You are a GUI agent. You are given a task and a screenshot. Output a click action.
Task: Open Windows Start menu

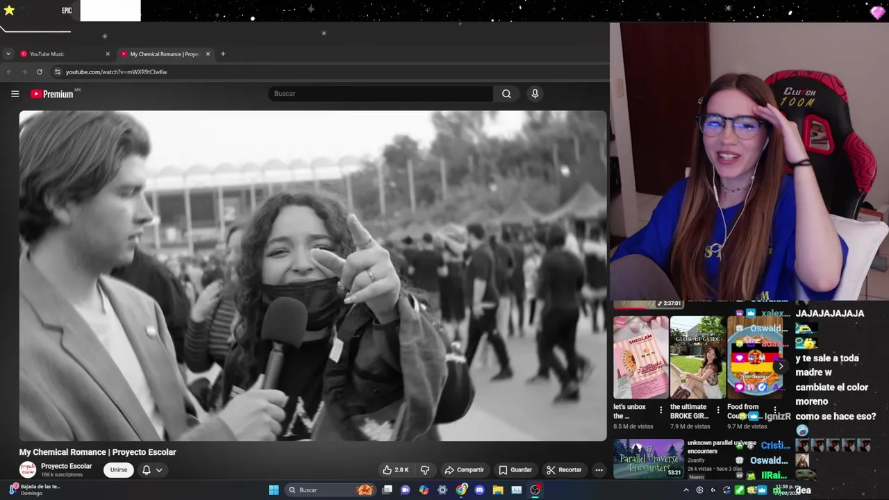[x=274, y=490]
